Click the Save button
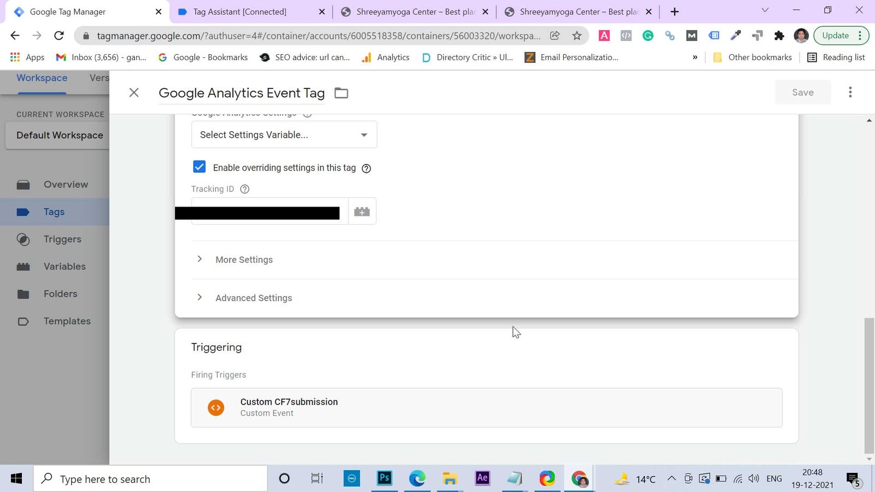The height and width of the screenshot is (492, 875). click(x=803, y=92)
